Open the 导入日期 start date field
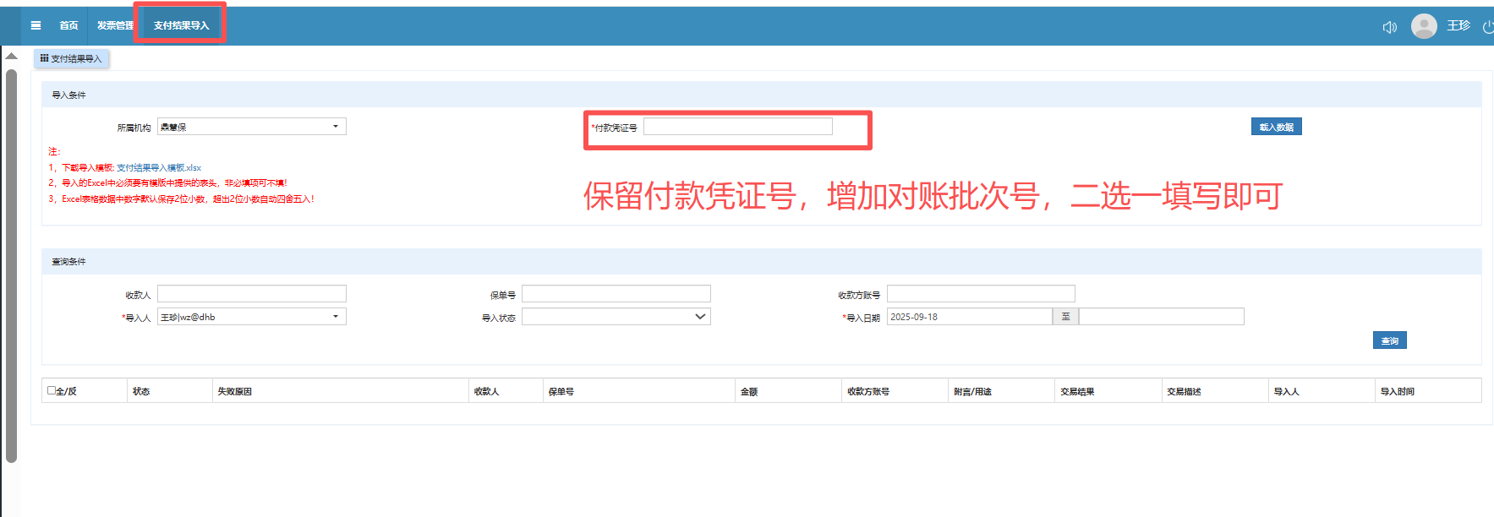Viewport: 1494px width, 517px height. coord(970,317)
